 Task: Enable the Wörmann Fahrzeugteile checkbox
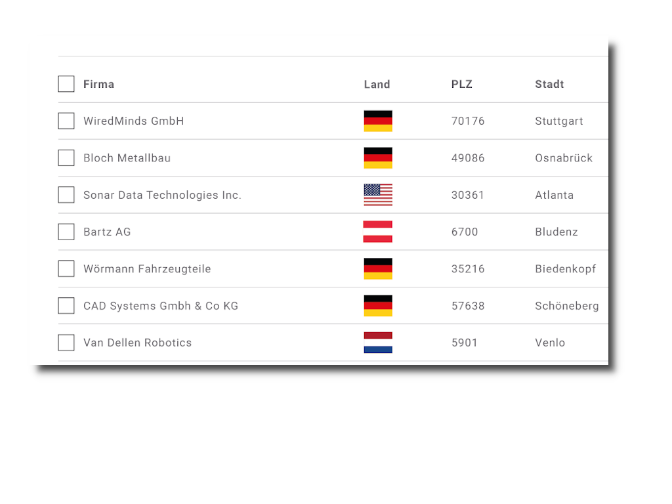(x=66, y=268)
